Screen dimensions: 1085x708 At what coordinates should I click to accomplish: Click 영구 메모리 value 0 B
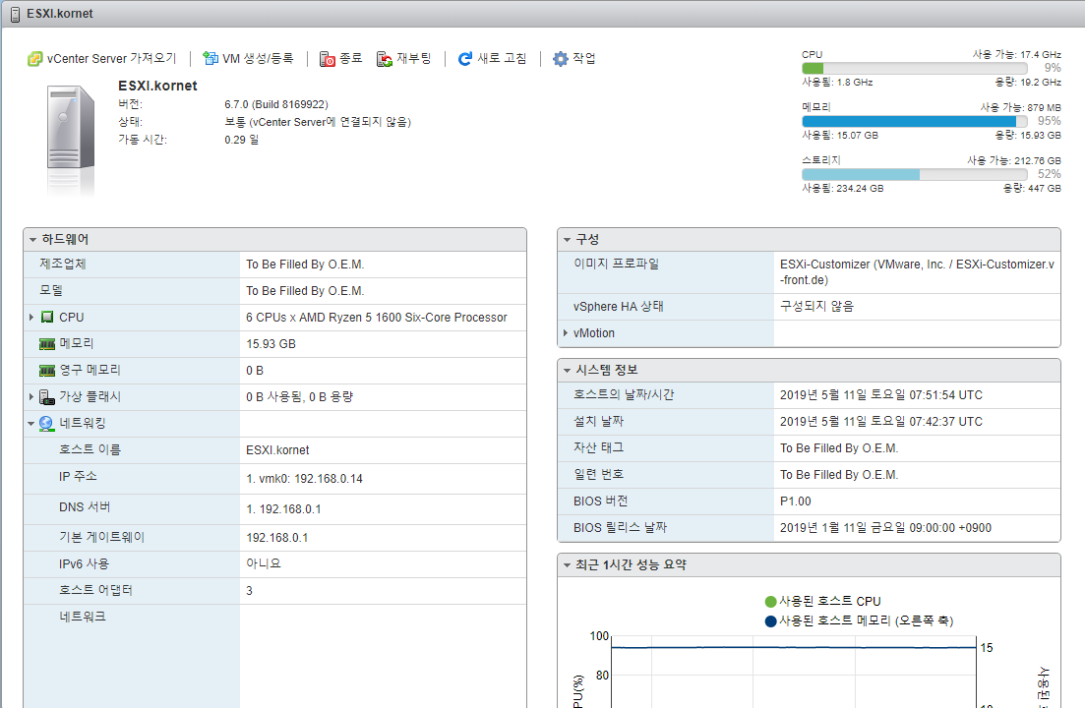click(255, 371)
